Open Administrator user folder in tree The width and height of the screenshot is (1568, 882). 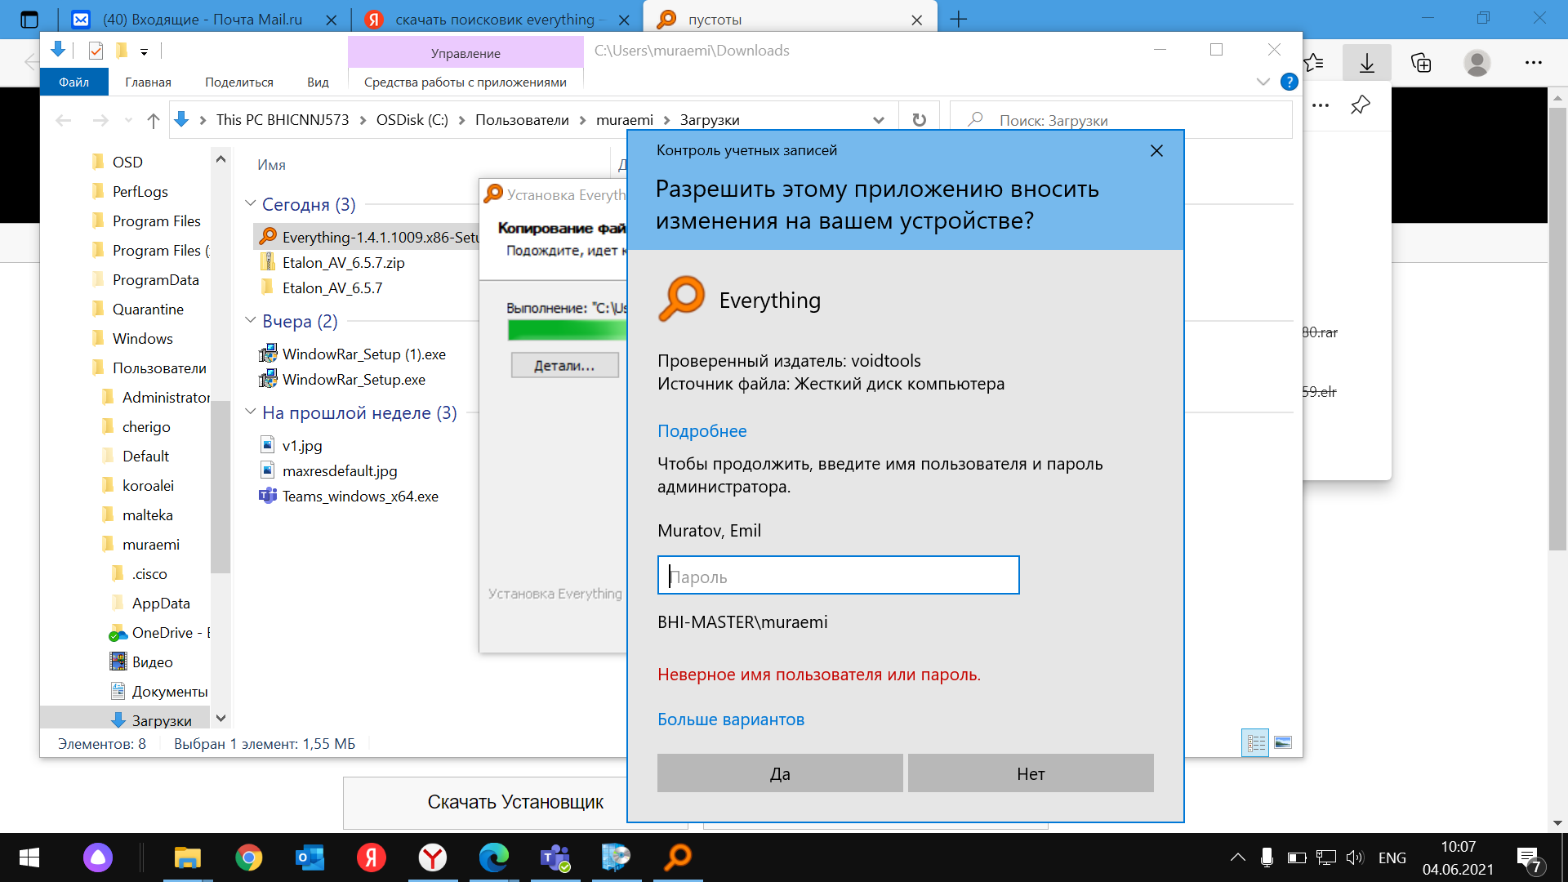tap(166, 398)
